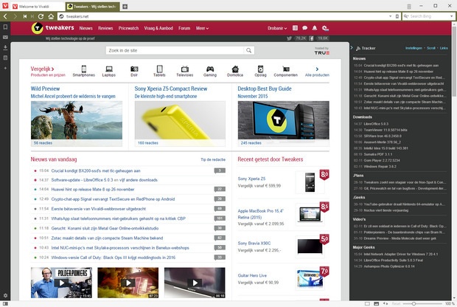Open the Tweakers Facebook page icon

(x=311, y=38)
